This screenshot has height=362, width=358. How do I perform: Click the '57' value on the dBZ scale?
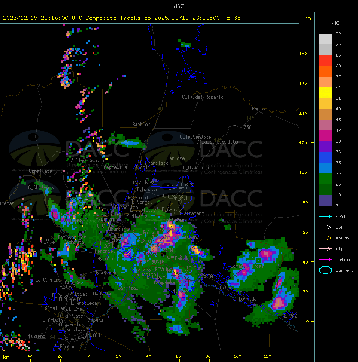point(338,77)
